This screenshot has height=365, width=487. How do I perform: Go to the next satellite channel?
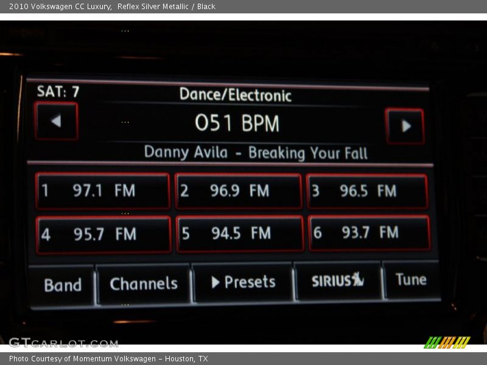pos(405,126)
